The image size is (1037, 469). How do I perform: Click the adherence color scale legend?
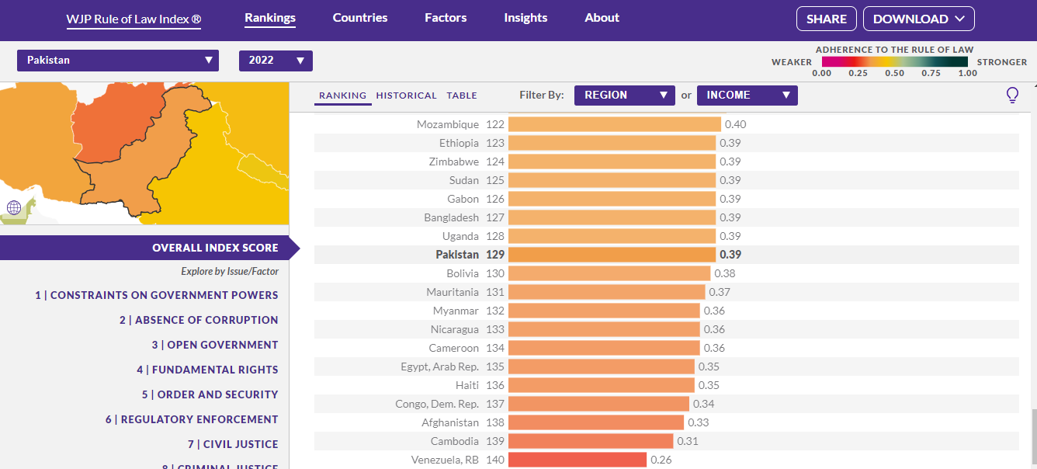(894, 62)
